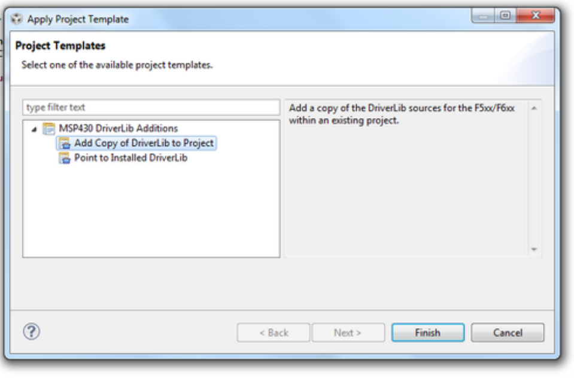Click the help question mark icon

(31, 332)
